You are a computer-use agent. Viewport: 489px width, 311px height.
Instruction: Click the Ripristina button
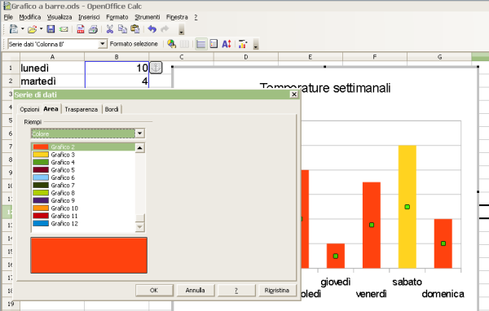pos(277,290)
